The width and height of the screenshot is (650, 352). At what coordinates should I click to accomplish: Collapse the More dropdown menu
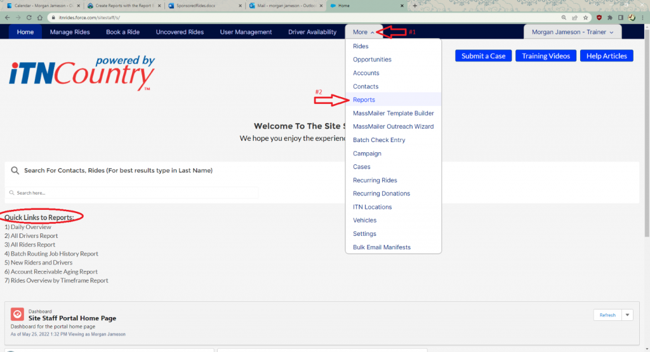point(364,32)
